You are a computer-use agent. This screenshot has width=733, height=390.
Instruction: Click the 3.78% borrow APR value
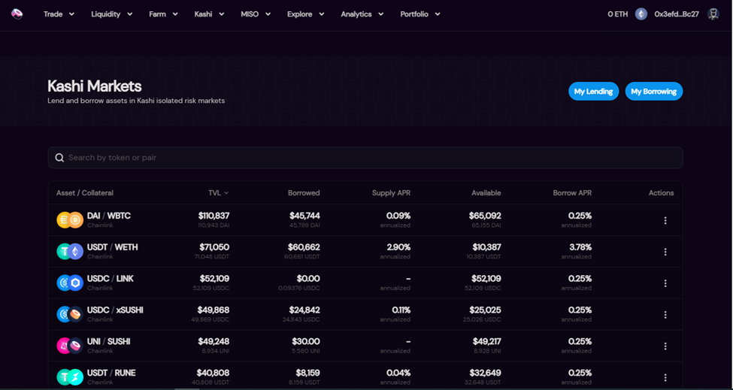pos(580,247)
